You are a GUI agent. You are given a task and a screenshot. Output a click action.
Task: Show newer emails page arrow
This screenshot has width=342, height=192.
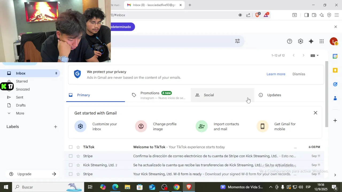coord(294,55)
